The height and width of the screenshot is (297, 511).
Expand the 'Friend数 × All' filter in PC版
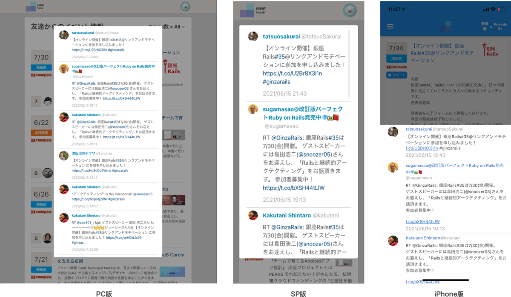(x=167, y=27)
